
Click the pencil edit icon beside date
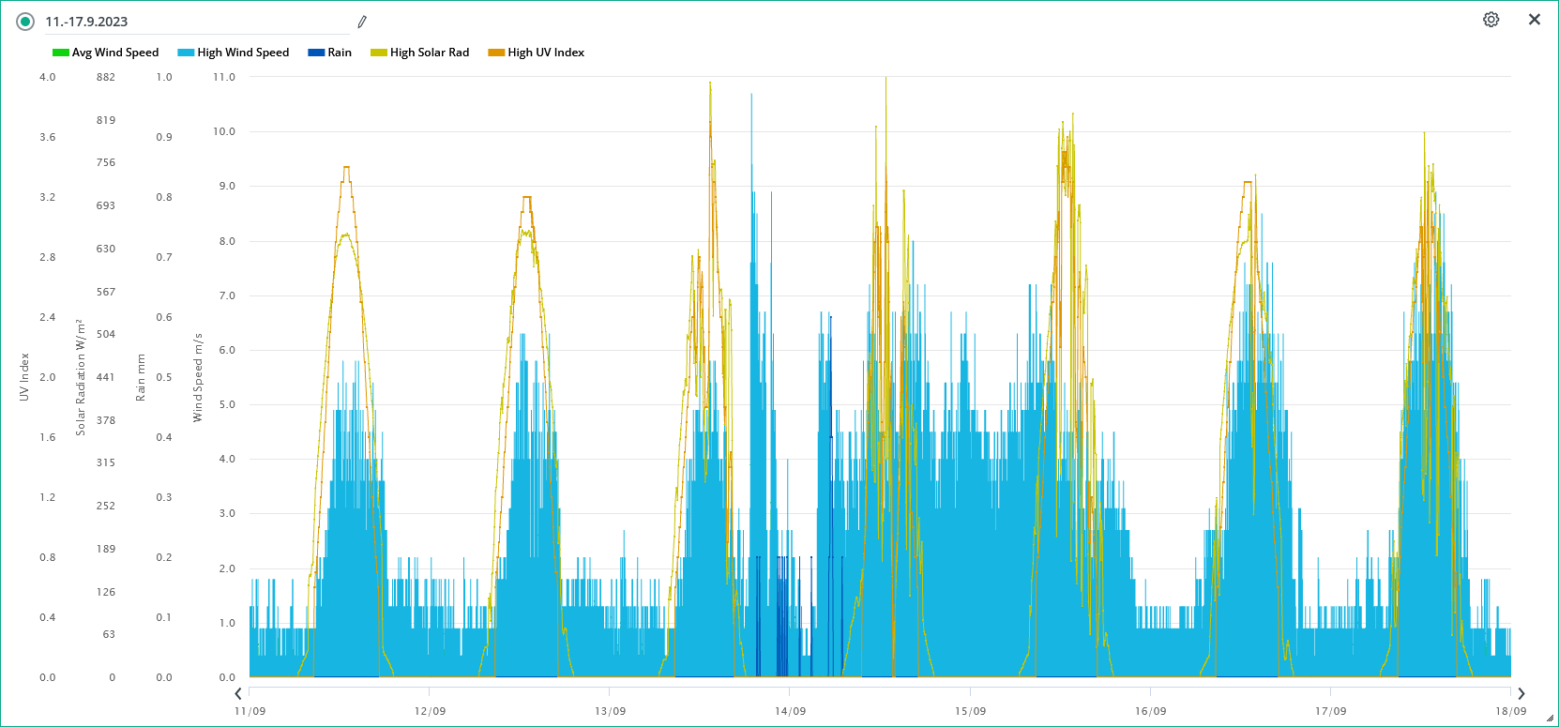[362, 22]
